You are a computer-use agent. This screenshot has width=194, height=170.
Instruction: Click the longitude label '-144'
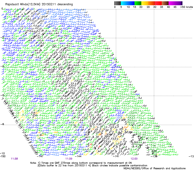(x=78, y=156)
